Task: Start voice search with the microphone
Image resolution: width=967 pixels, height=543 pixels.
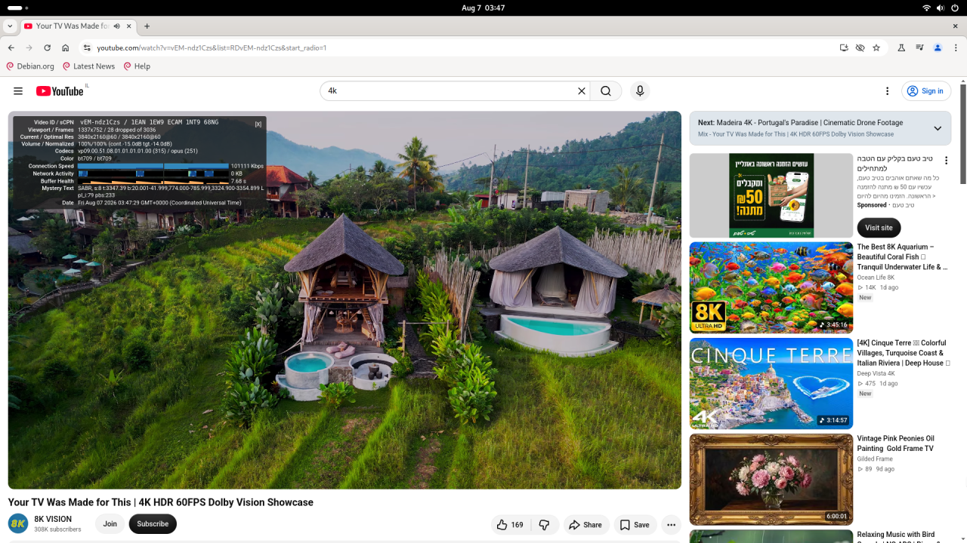Action: 640,91
